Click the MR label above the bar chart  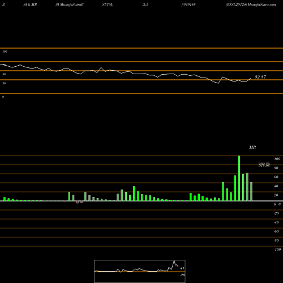click(x=252, y=147)
